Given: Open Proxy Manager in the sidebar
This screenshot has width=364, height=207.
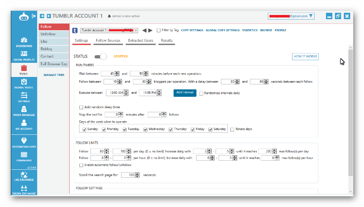Looking at the screenshot, I should point(24,111).
